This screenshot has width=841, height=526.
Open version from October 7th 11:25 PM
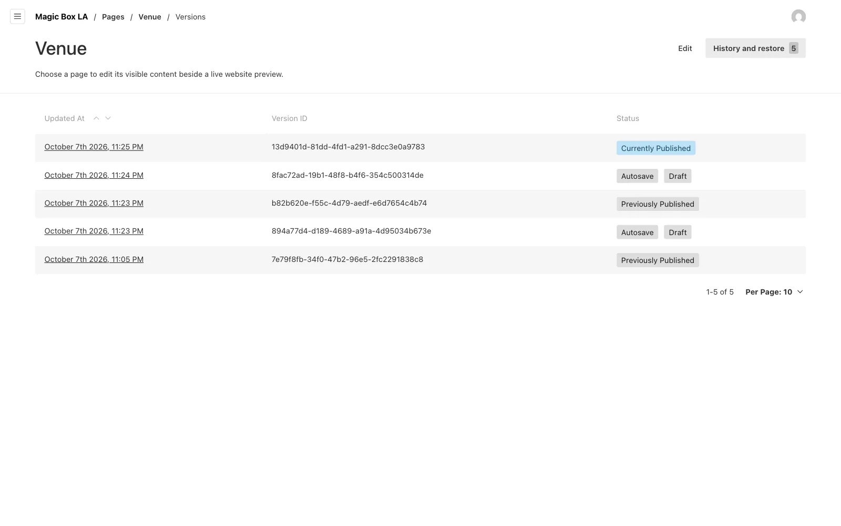94,147
